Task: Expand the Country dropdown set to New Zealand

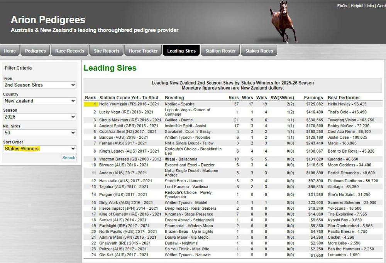Action: tap(40, 101)
